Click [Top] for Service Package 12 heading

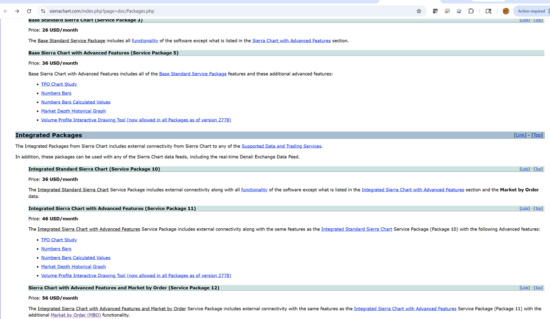[x=538, y=288]
